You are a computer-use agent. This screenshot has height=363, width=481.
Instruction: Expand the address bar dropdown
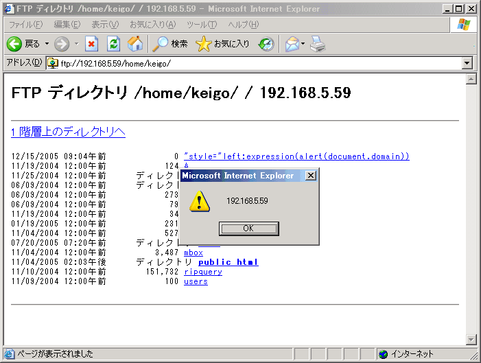pos(467,64)
